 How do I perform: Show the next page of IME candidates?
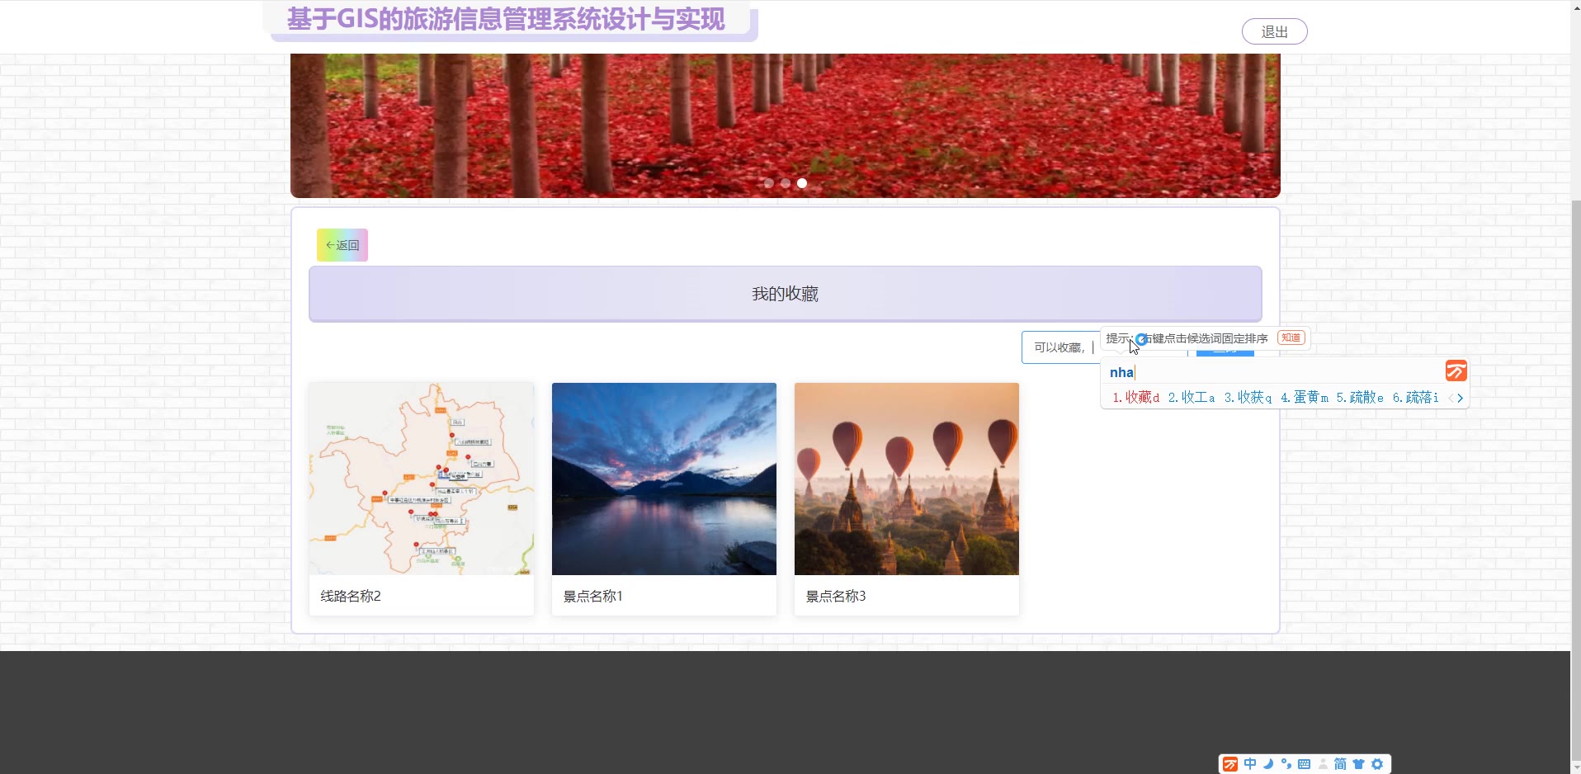click(x=1461, y=398)
